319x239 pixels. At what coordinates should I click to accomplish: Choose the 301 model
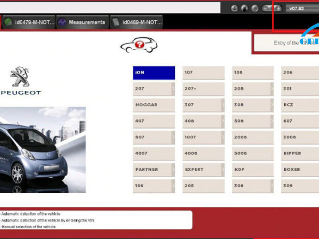[x=300, y=89]
